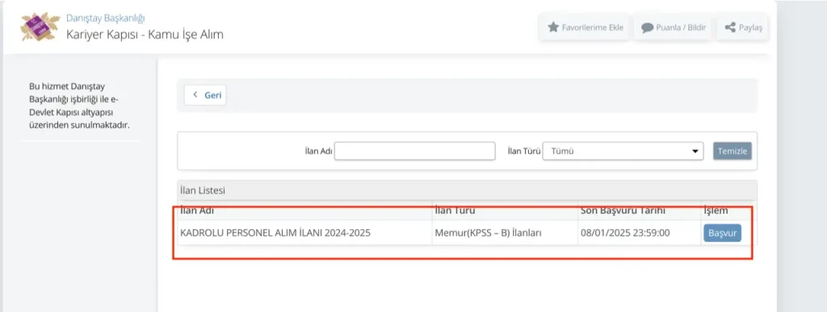
Task: Click the Memur(KPSS – B) İlanları cell
Action: 489,232
